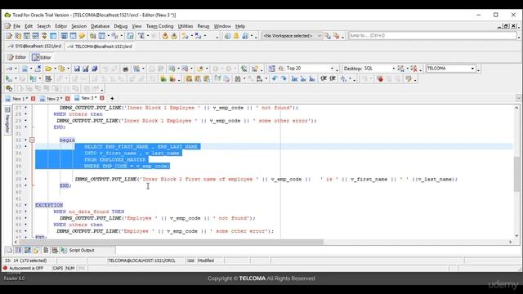Click the yellow lightning Session icon
523x294 pixels.
[82, 36]
